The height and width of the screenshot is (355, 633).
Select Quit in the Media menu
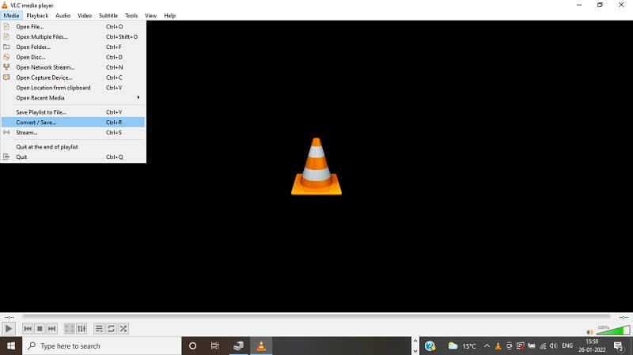click(x=73, y=157)
